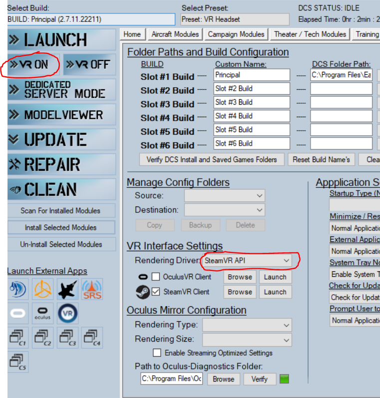Image resolution: width=380 pixels, height=398 pixels.
Task: Launch custom app C2 icon
Action: point(43,338)
